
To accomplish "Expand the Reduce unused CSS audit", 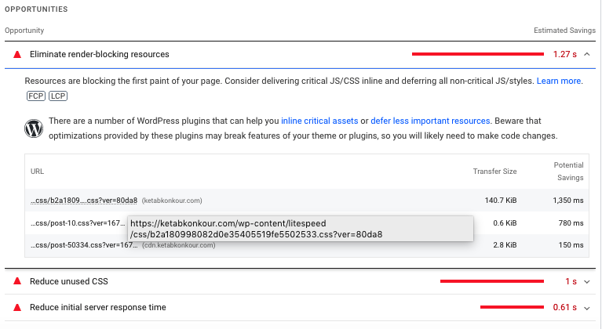I will 586,281.
